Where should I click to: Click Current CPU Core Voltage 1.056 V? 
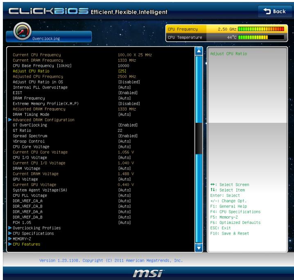[126, 152]
